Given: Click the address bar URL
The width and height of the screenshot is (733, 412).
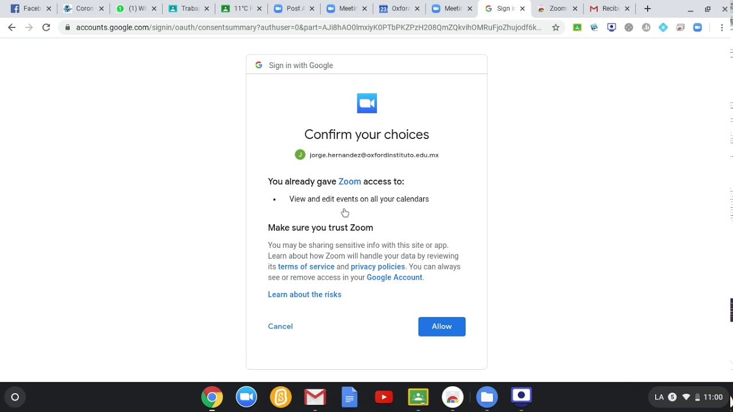Looking at the screenshot, I should tap(308, 27).
